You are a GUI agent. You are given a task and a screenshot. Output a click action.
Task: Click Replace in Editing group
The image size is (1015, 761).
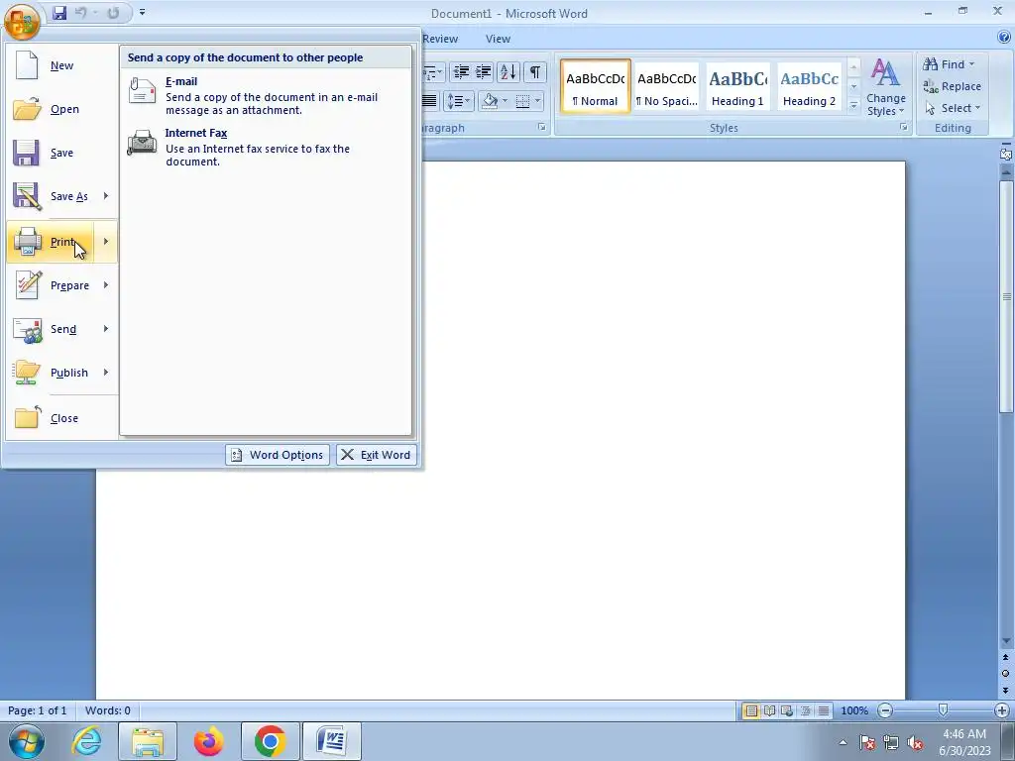[953, 86]
